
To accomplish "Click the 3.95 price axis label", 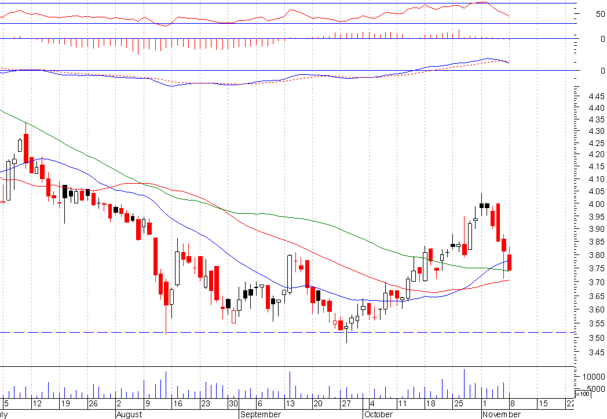I will pos(596,217).
